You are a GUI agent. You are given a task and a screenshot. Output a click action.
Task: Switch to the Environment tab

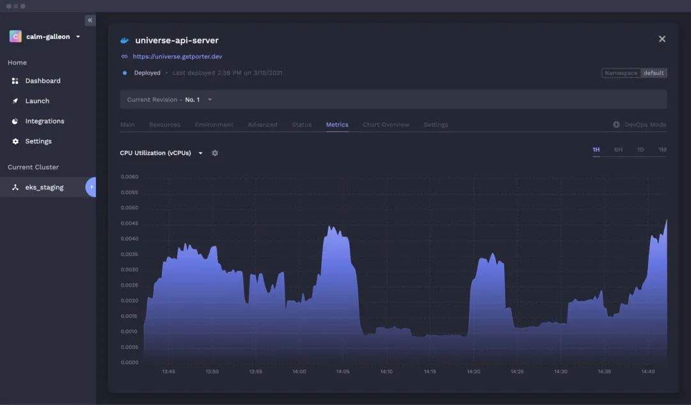[214, 125]
